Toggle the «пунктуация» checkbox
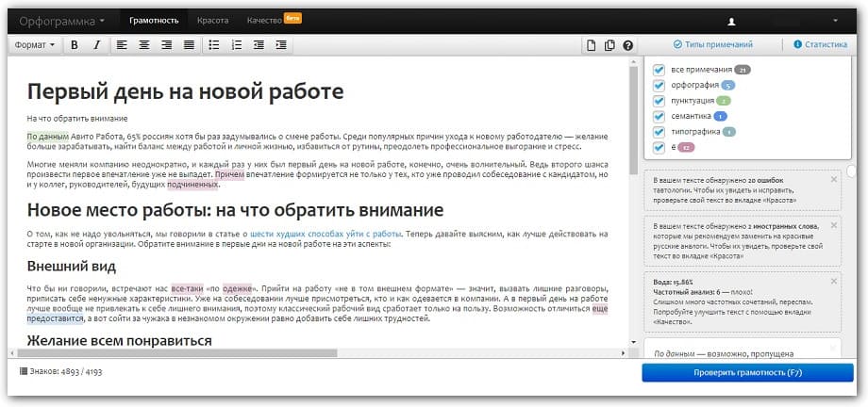The width and height of the screenshot is (868, 407). (659, 100)
